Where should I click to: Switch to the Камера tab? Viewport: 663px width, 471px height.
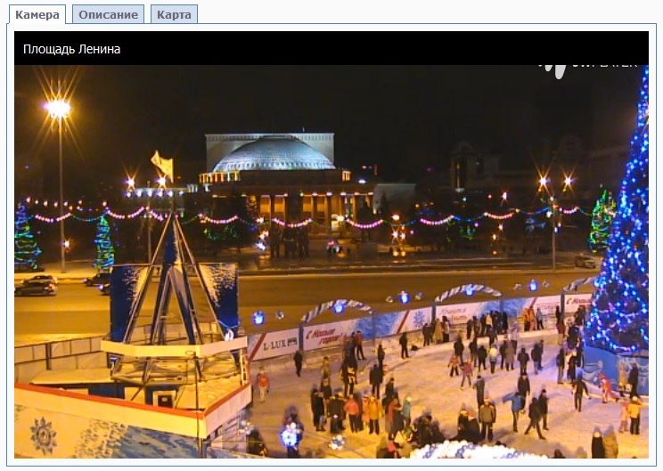tap(37, 15)
